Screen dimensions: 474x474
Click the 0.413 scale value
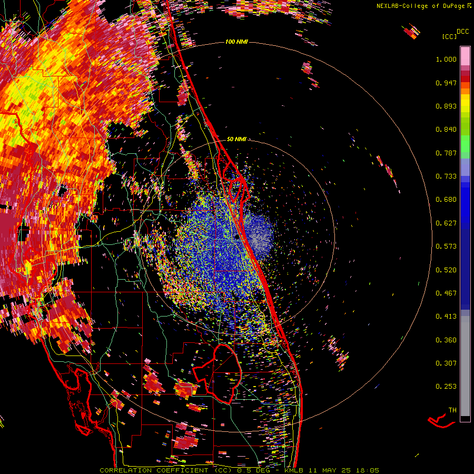pyautogui.click(x=446, y=317)
